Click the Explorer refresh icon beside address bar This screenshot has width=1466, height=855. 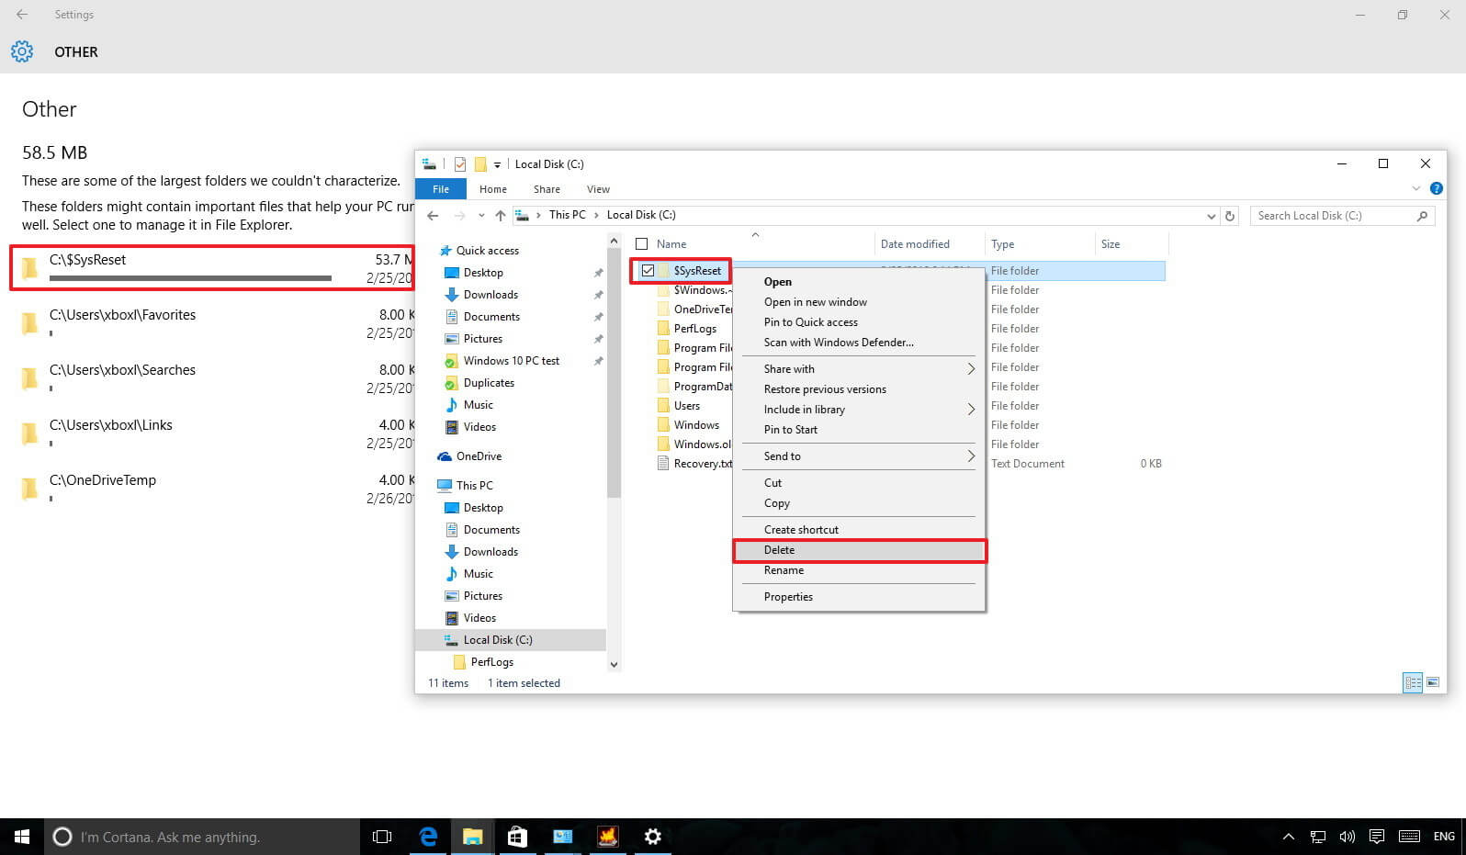point(1230,216)
